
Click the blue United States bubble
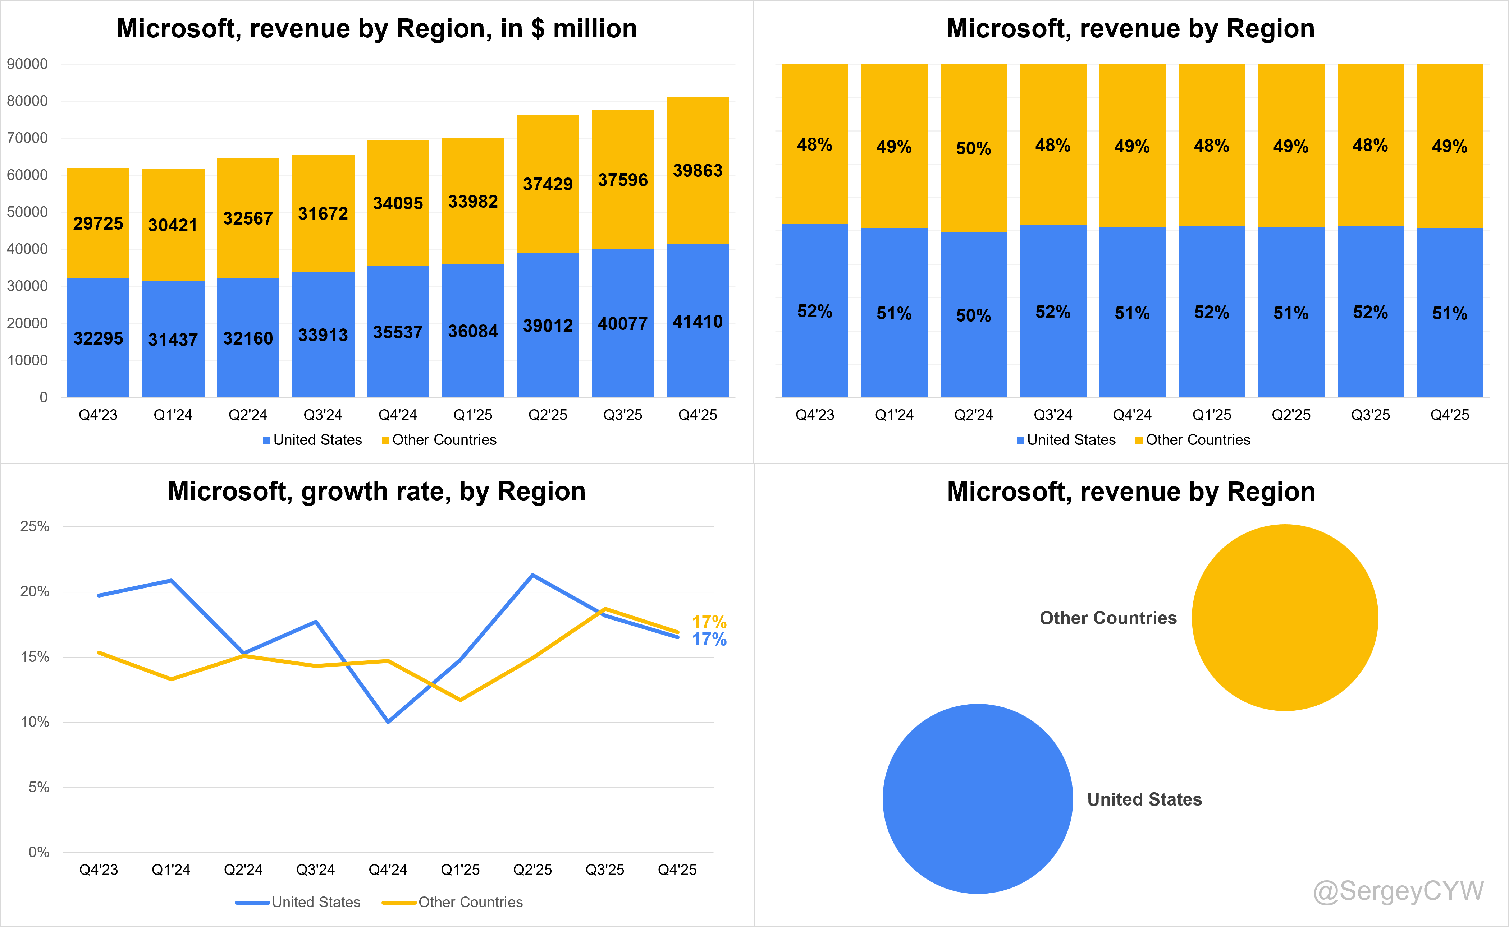(977, 798)
